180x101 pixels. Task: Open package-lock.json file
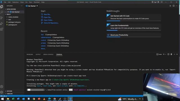pyautogui.click(x=14, y=22)
